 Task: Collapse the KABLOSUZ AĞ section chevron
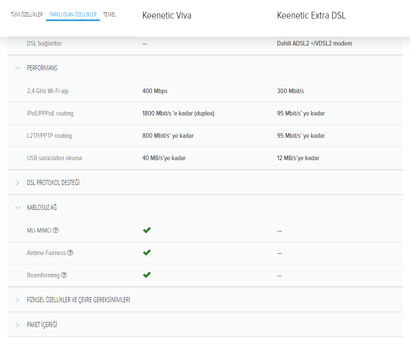(18, 207)
